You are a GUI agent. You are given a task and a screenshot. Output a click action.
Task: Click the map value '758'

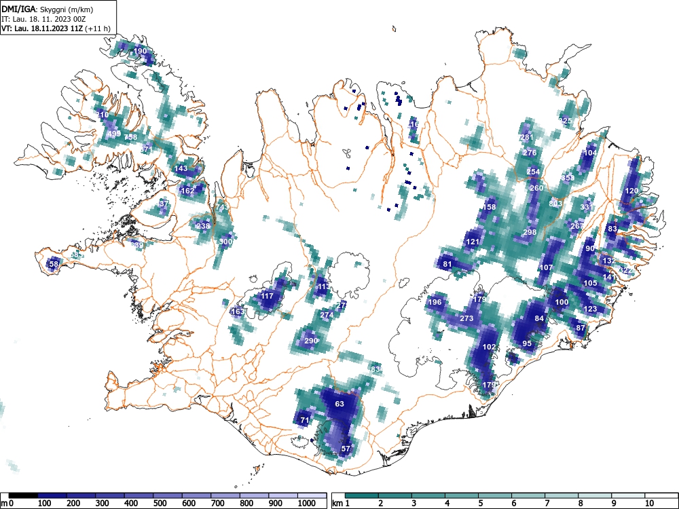pyautogui.click(x=130, y=137)
